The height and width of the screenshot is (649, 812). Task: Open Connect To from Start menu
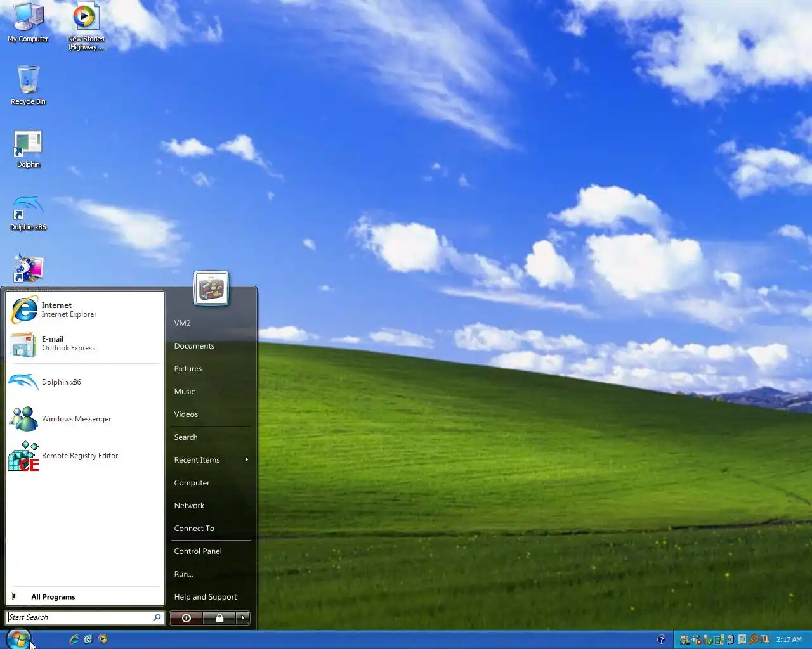[194, 529]
